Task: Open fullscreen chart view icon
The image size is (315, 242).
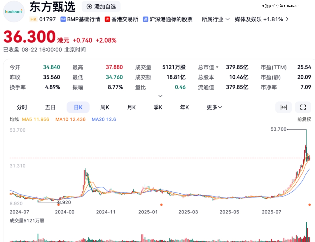Action: point(303,107)
